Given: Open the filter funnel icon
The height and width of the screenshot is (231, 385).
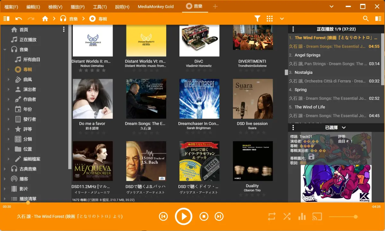Looking at the screenshot, I should coord(257,19).
